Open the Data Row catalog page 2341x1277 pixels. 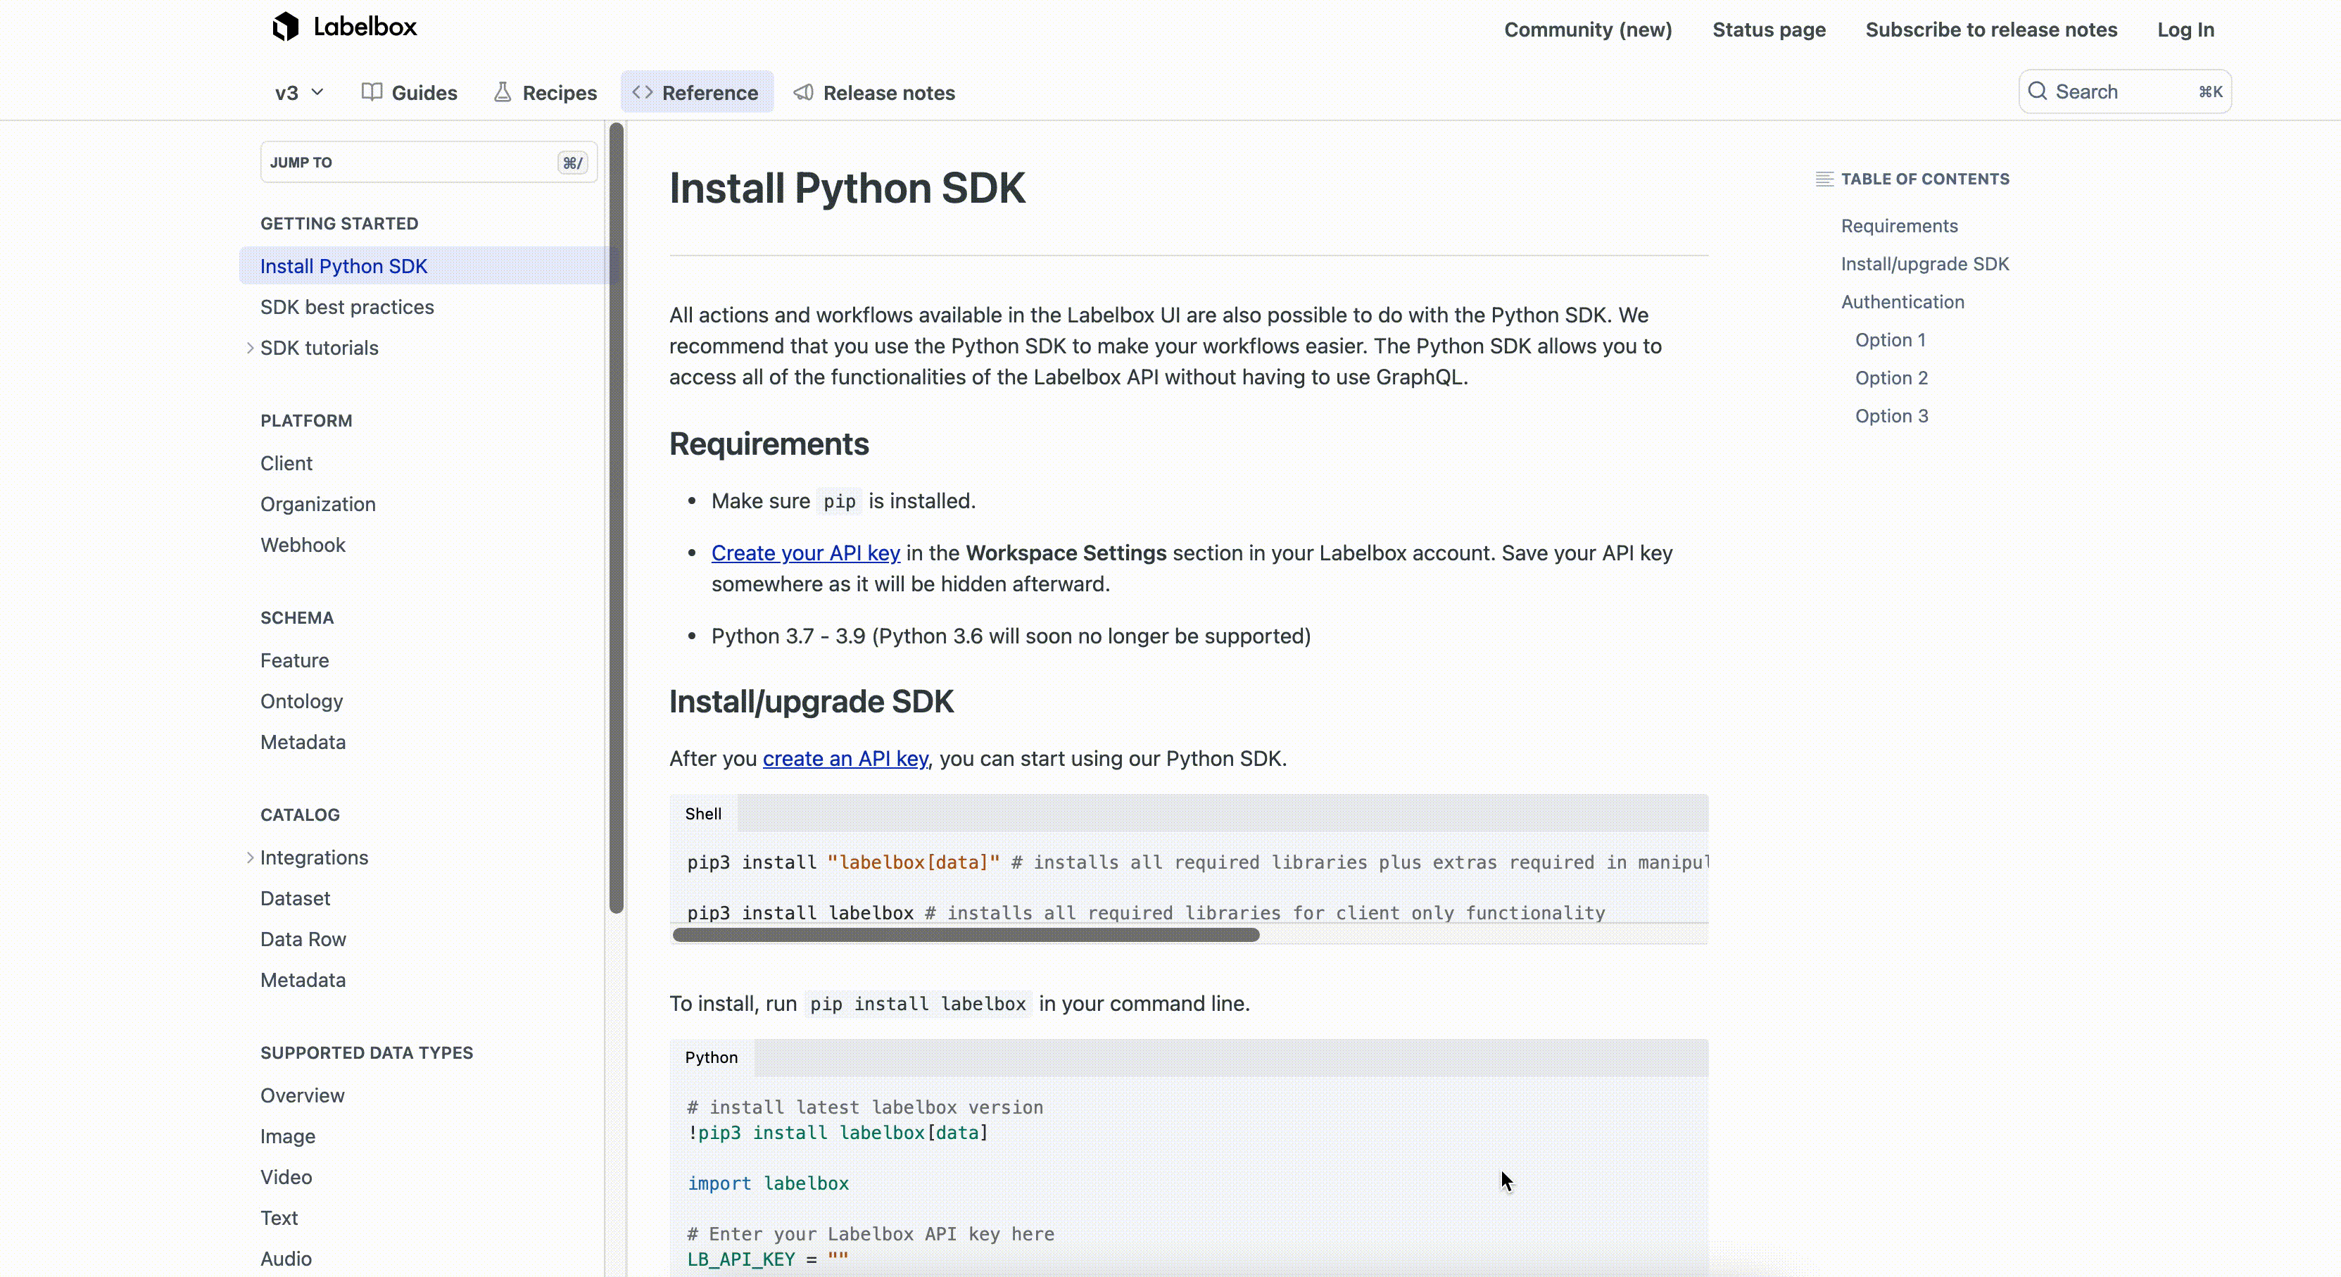[x=303, y=940]
